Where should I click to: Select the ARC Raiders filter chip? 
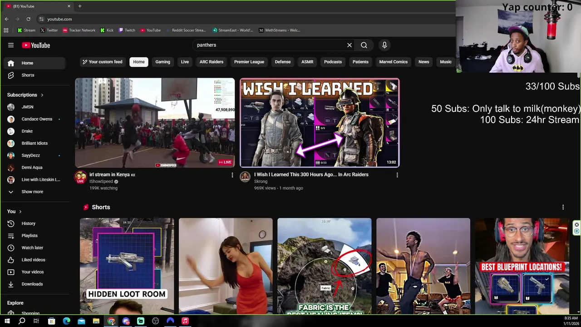pyautogui.click(x=212, y=62)
